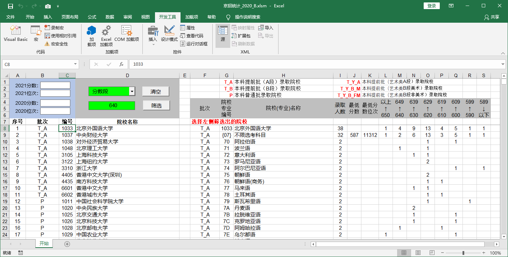The image size is (508, 257).
Task: Click the Save icon in quick access toolbar
Action: click(x=10, y=6)
